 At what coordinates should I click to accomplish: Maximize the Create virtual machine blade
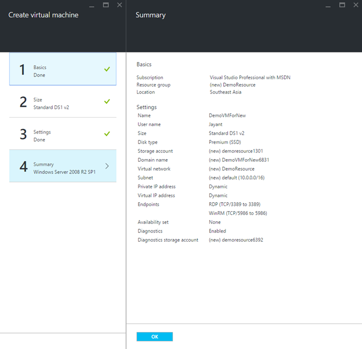(105, 5)
